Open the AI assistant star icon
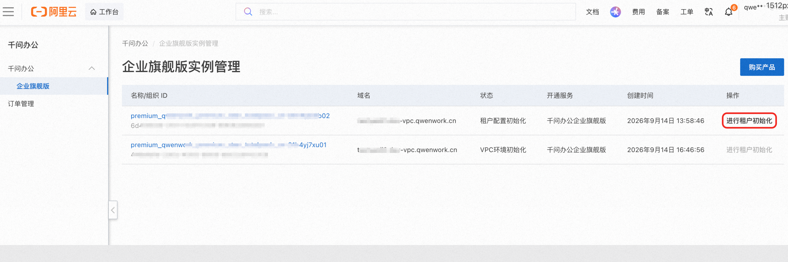The height and width of the screenshot is (262, 788). [x=616, y=12]
